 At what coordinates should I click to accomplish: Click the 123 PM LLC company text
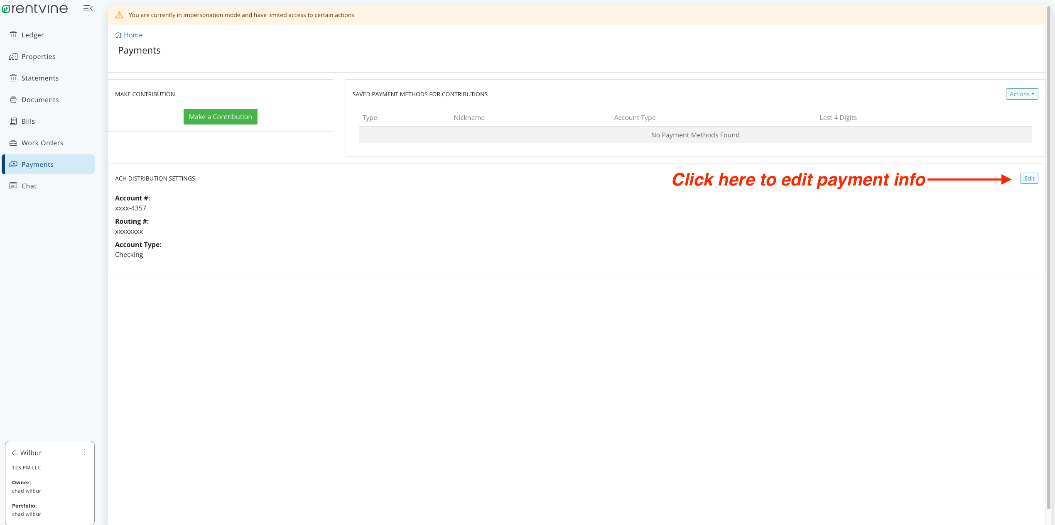coord(27,467)
